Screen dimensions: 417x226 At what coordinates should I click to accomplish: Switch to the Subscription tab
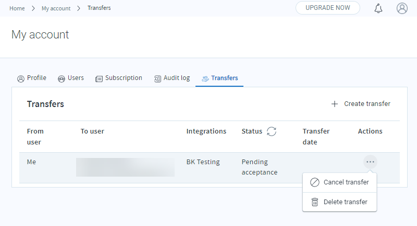pos(119,78)
